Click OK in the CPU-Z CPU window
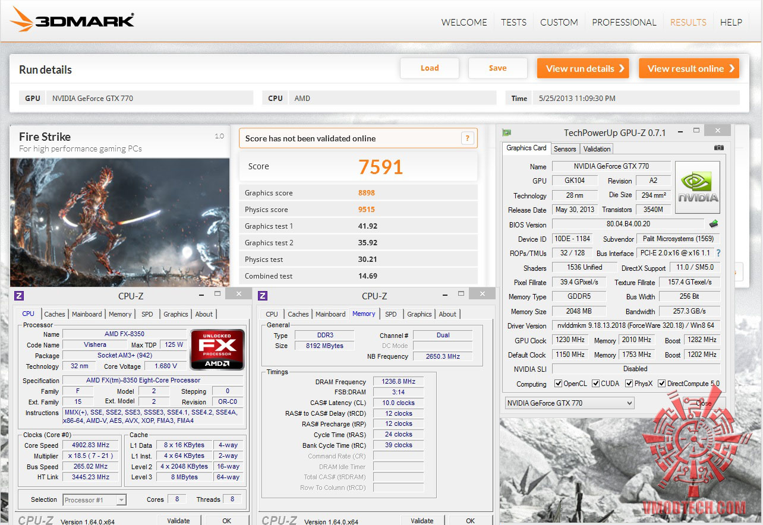 [227, 521]
